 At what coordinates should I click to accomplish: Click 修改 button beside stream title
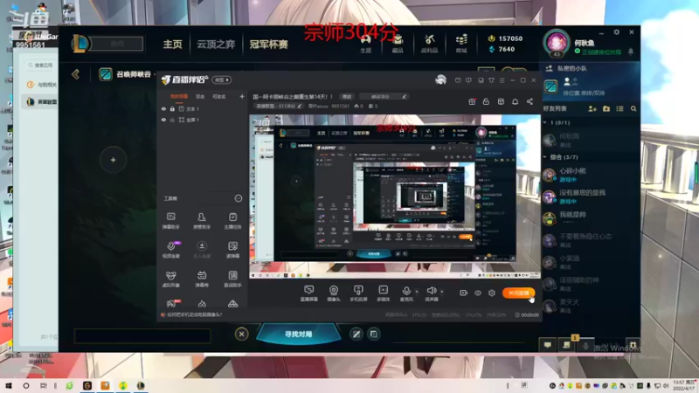click(346, 96)
